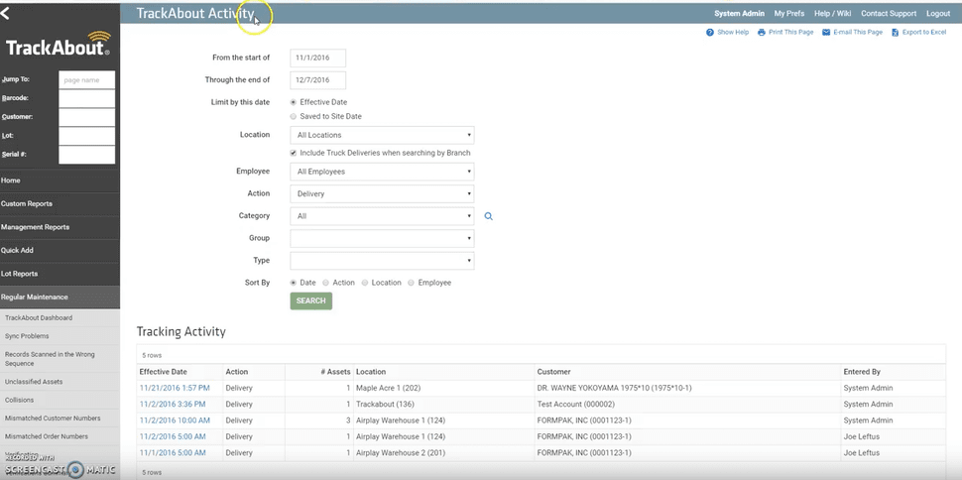962x480 pixels.
Task: Click the Barcode input field in sidebar
Action: (x=86, y=98)
